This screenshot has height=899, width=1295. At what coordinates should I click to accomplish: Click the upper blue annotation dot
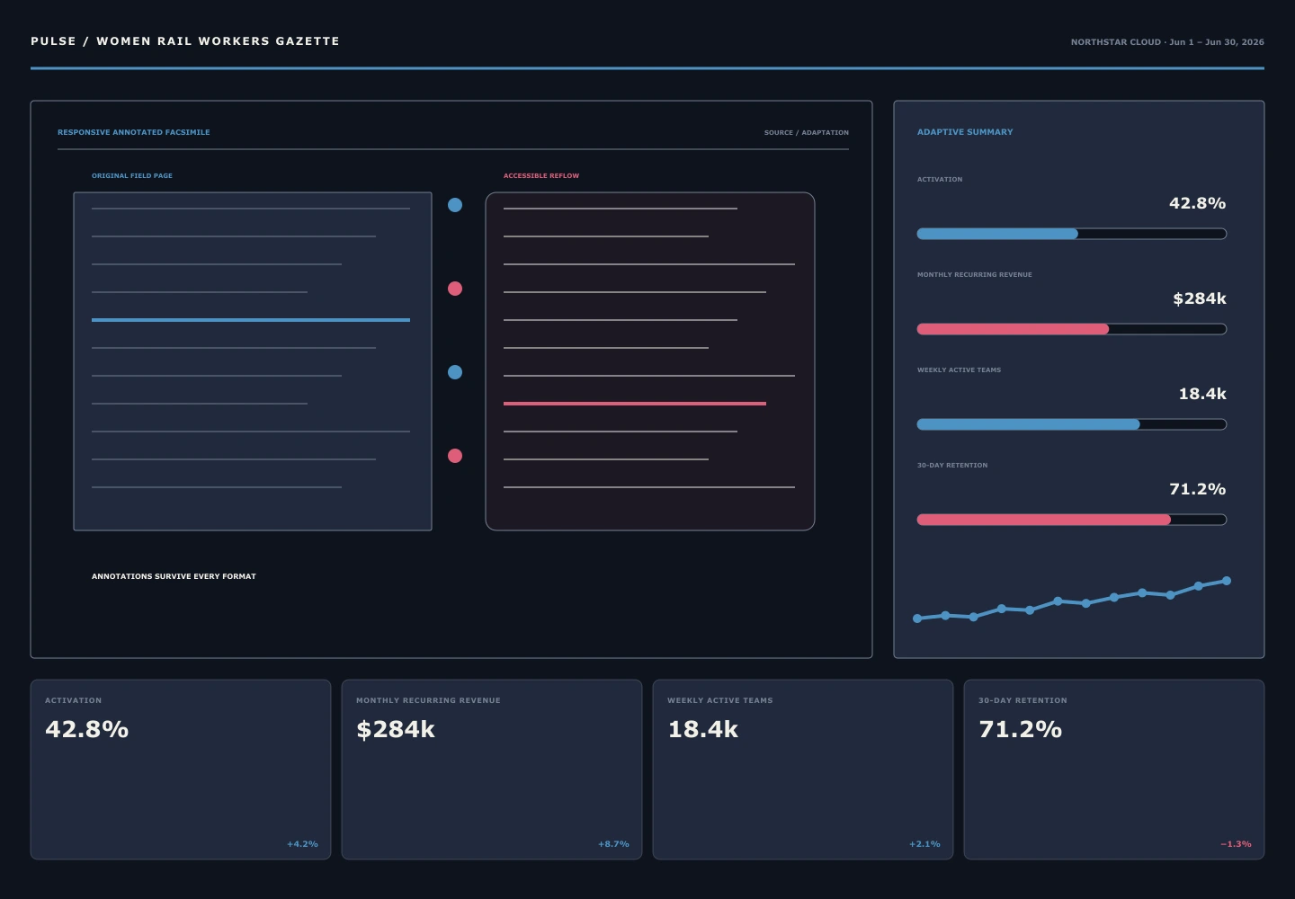pyautogui.click(x=455, y=205)
